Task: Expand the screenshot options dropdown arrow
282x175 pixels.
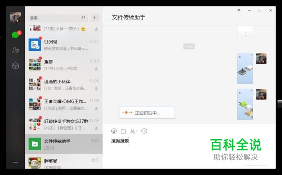Action: coord(137,131)
